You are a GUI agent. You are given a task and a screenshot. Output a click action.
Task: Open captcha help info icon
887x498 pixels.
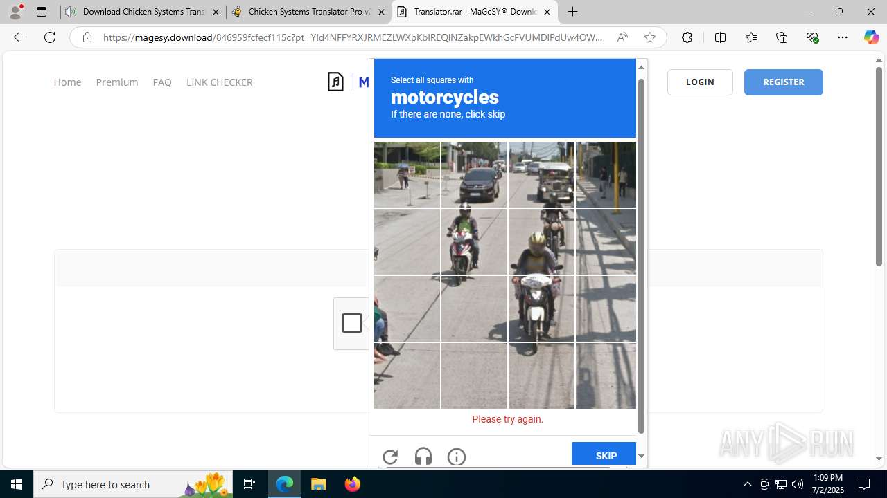pos(457,456)
